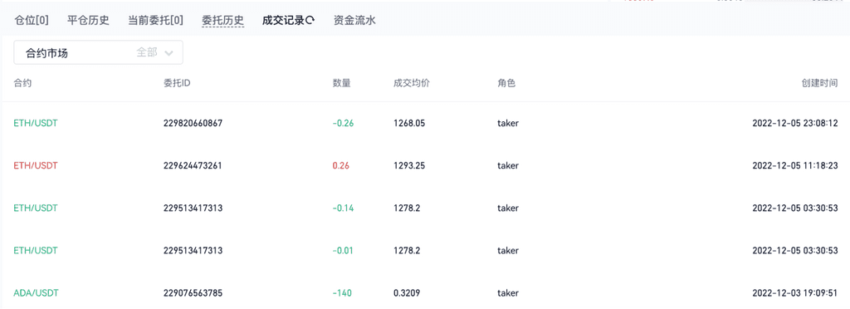
Task: Click ETH/USDT in the -0.14 row
Action: pyautogui.click(x=35, y=208)
